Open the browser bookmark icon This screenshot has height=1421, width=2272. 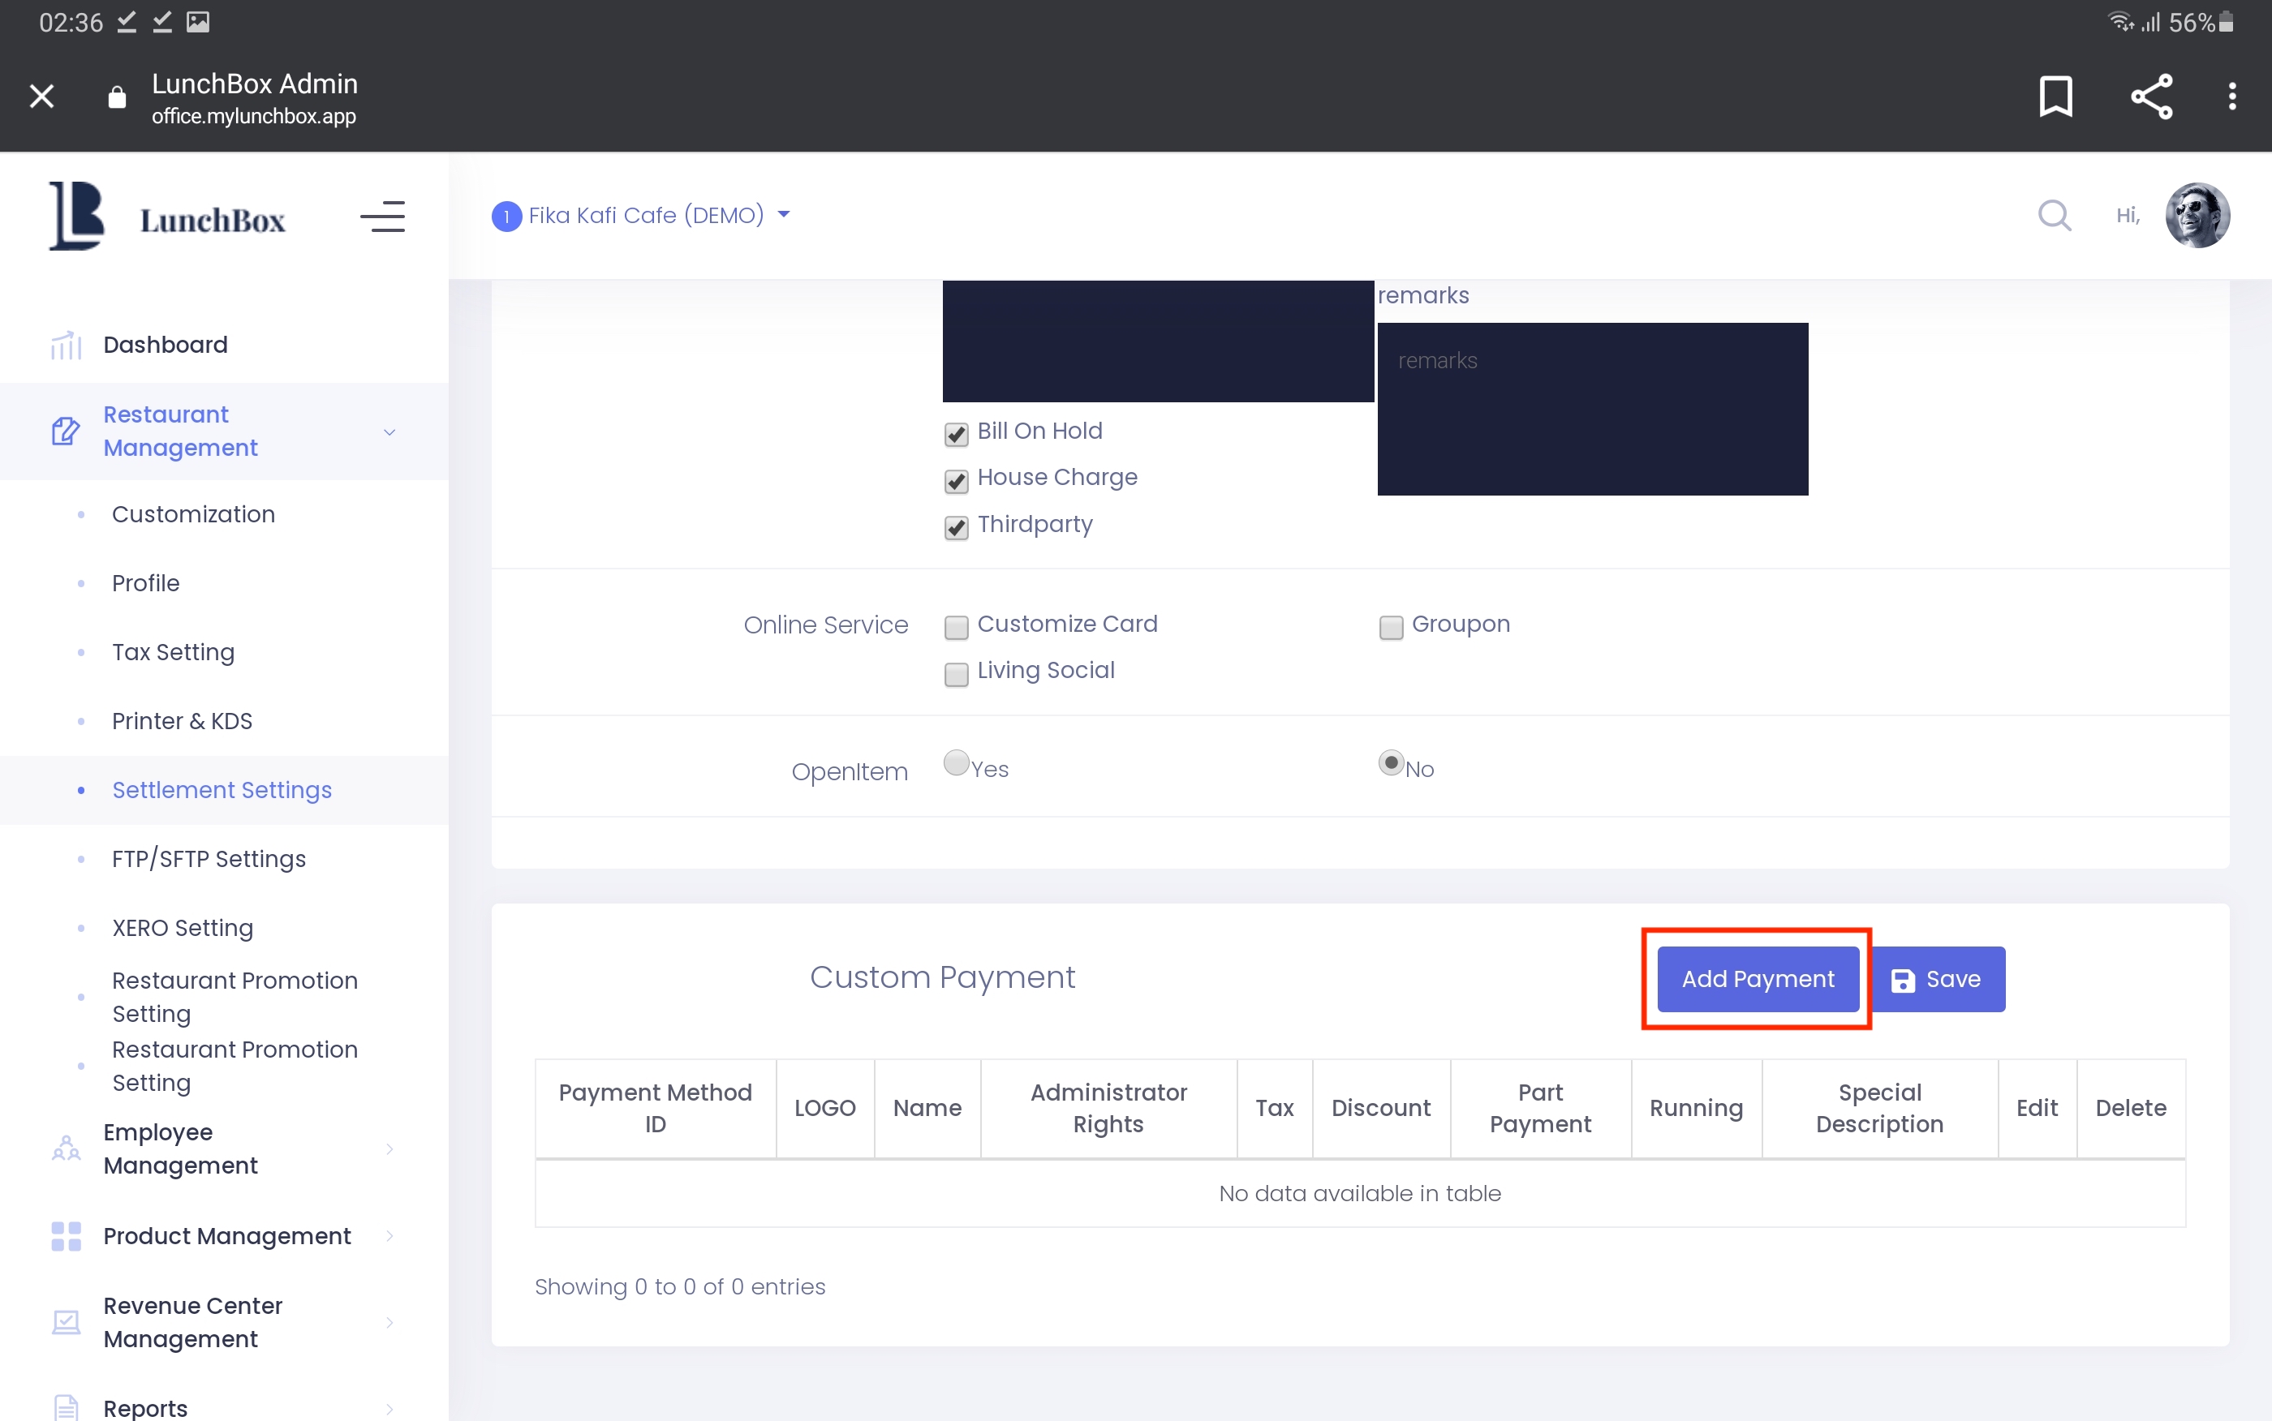pos(2055,96)
